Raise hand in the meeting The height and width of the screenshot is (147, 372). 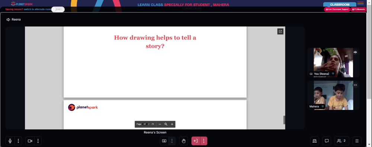[183, 141]
